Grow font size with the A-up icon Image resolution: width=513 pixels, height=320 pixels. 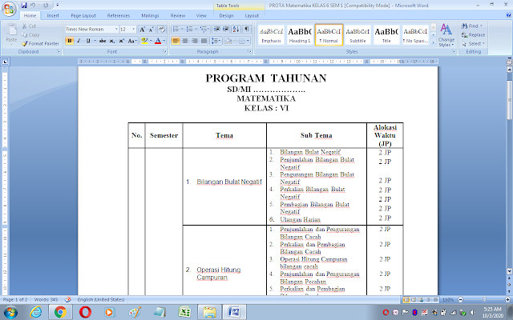click(143, 30)
